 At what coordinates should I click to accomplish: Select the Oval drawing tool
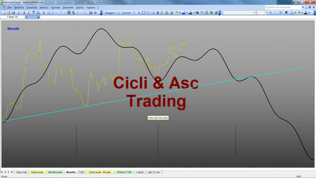coord(148,12)
